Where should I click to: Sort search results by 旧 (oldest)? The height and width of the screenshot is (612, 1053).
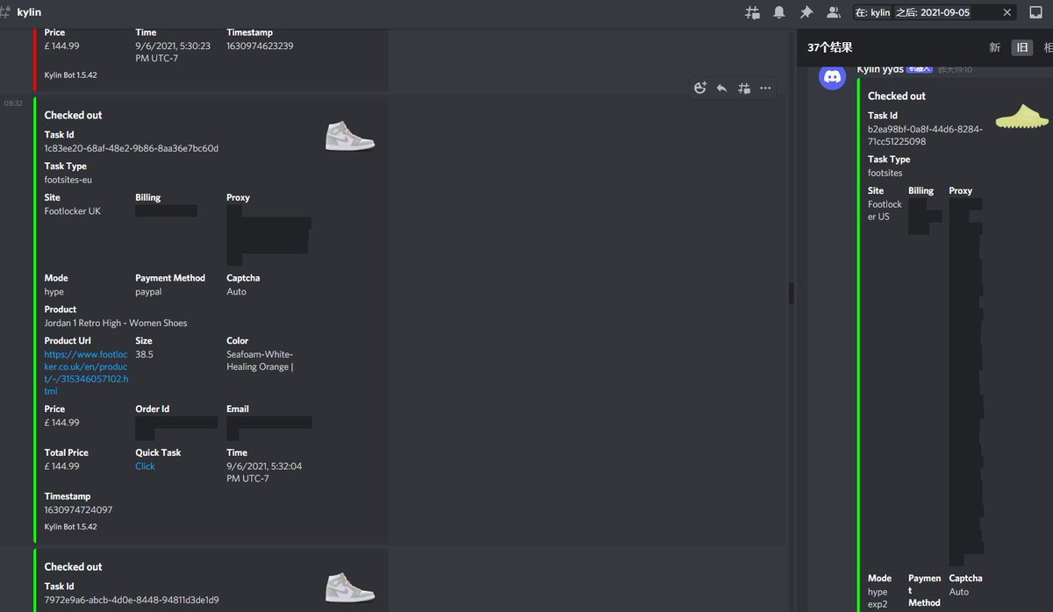pyautogui.click(x=1021, y=47)
